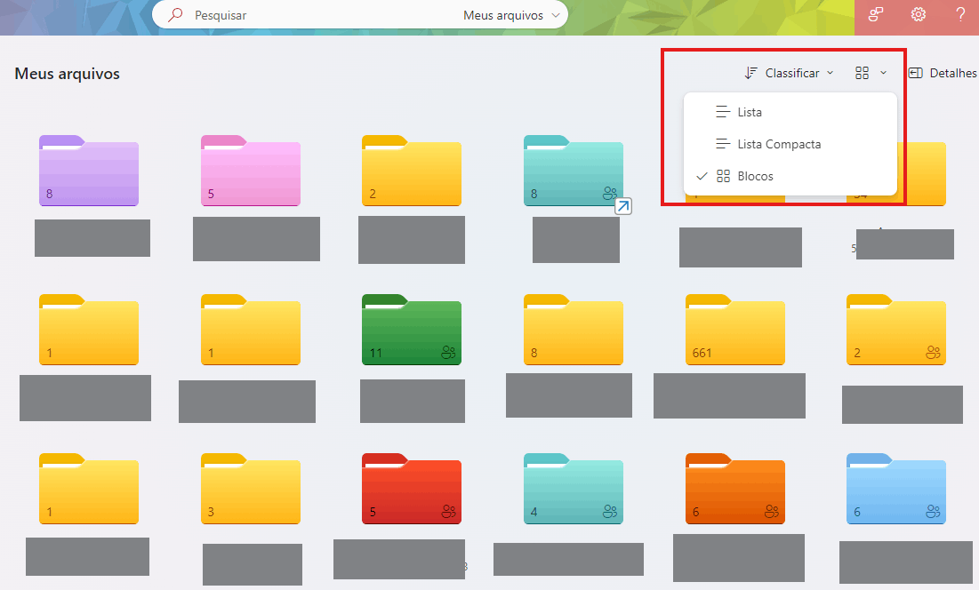This screenshot has width=979, height=590.
Task: Select the purple folder with 8 items
Action: (89, 171)
